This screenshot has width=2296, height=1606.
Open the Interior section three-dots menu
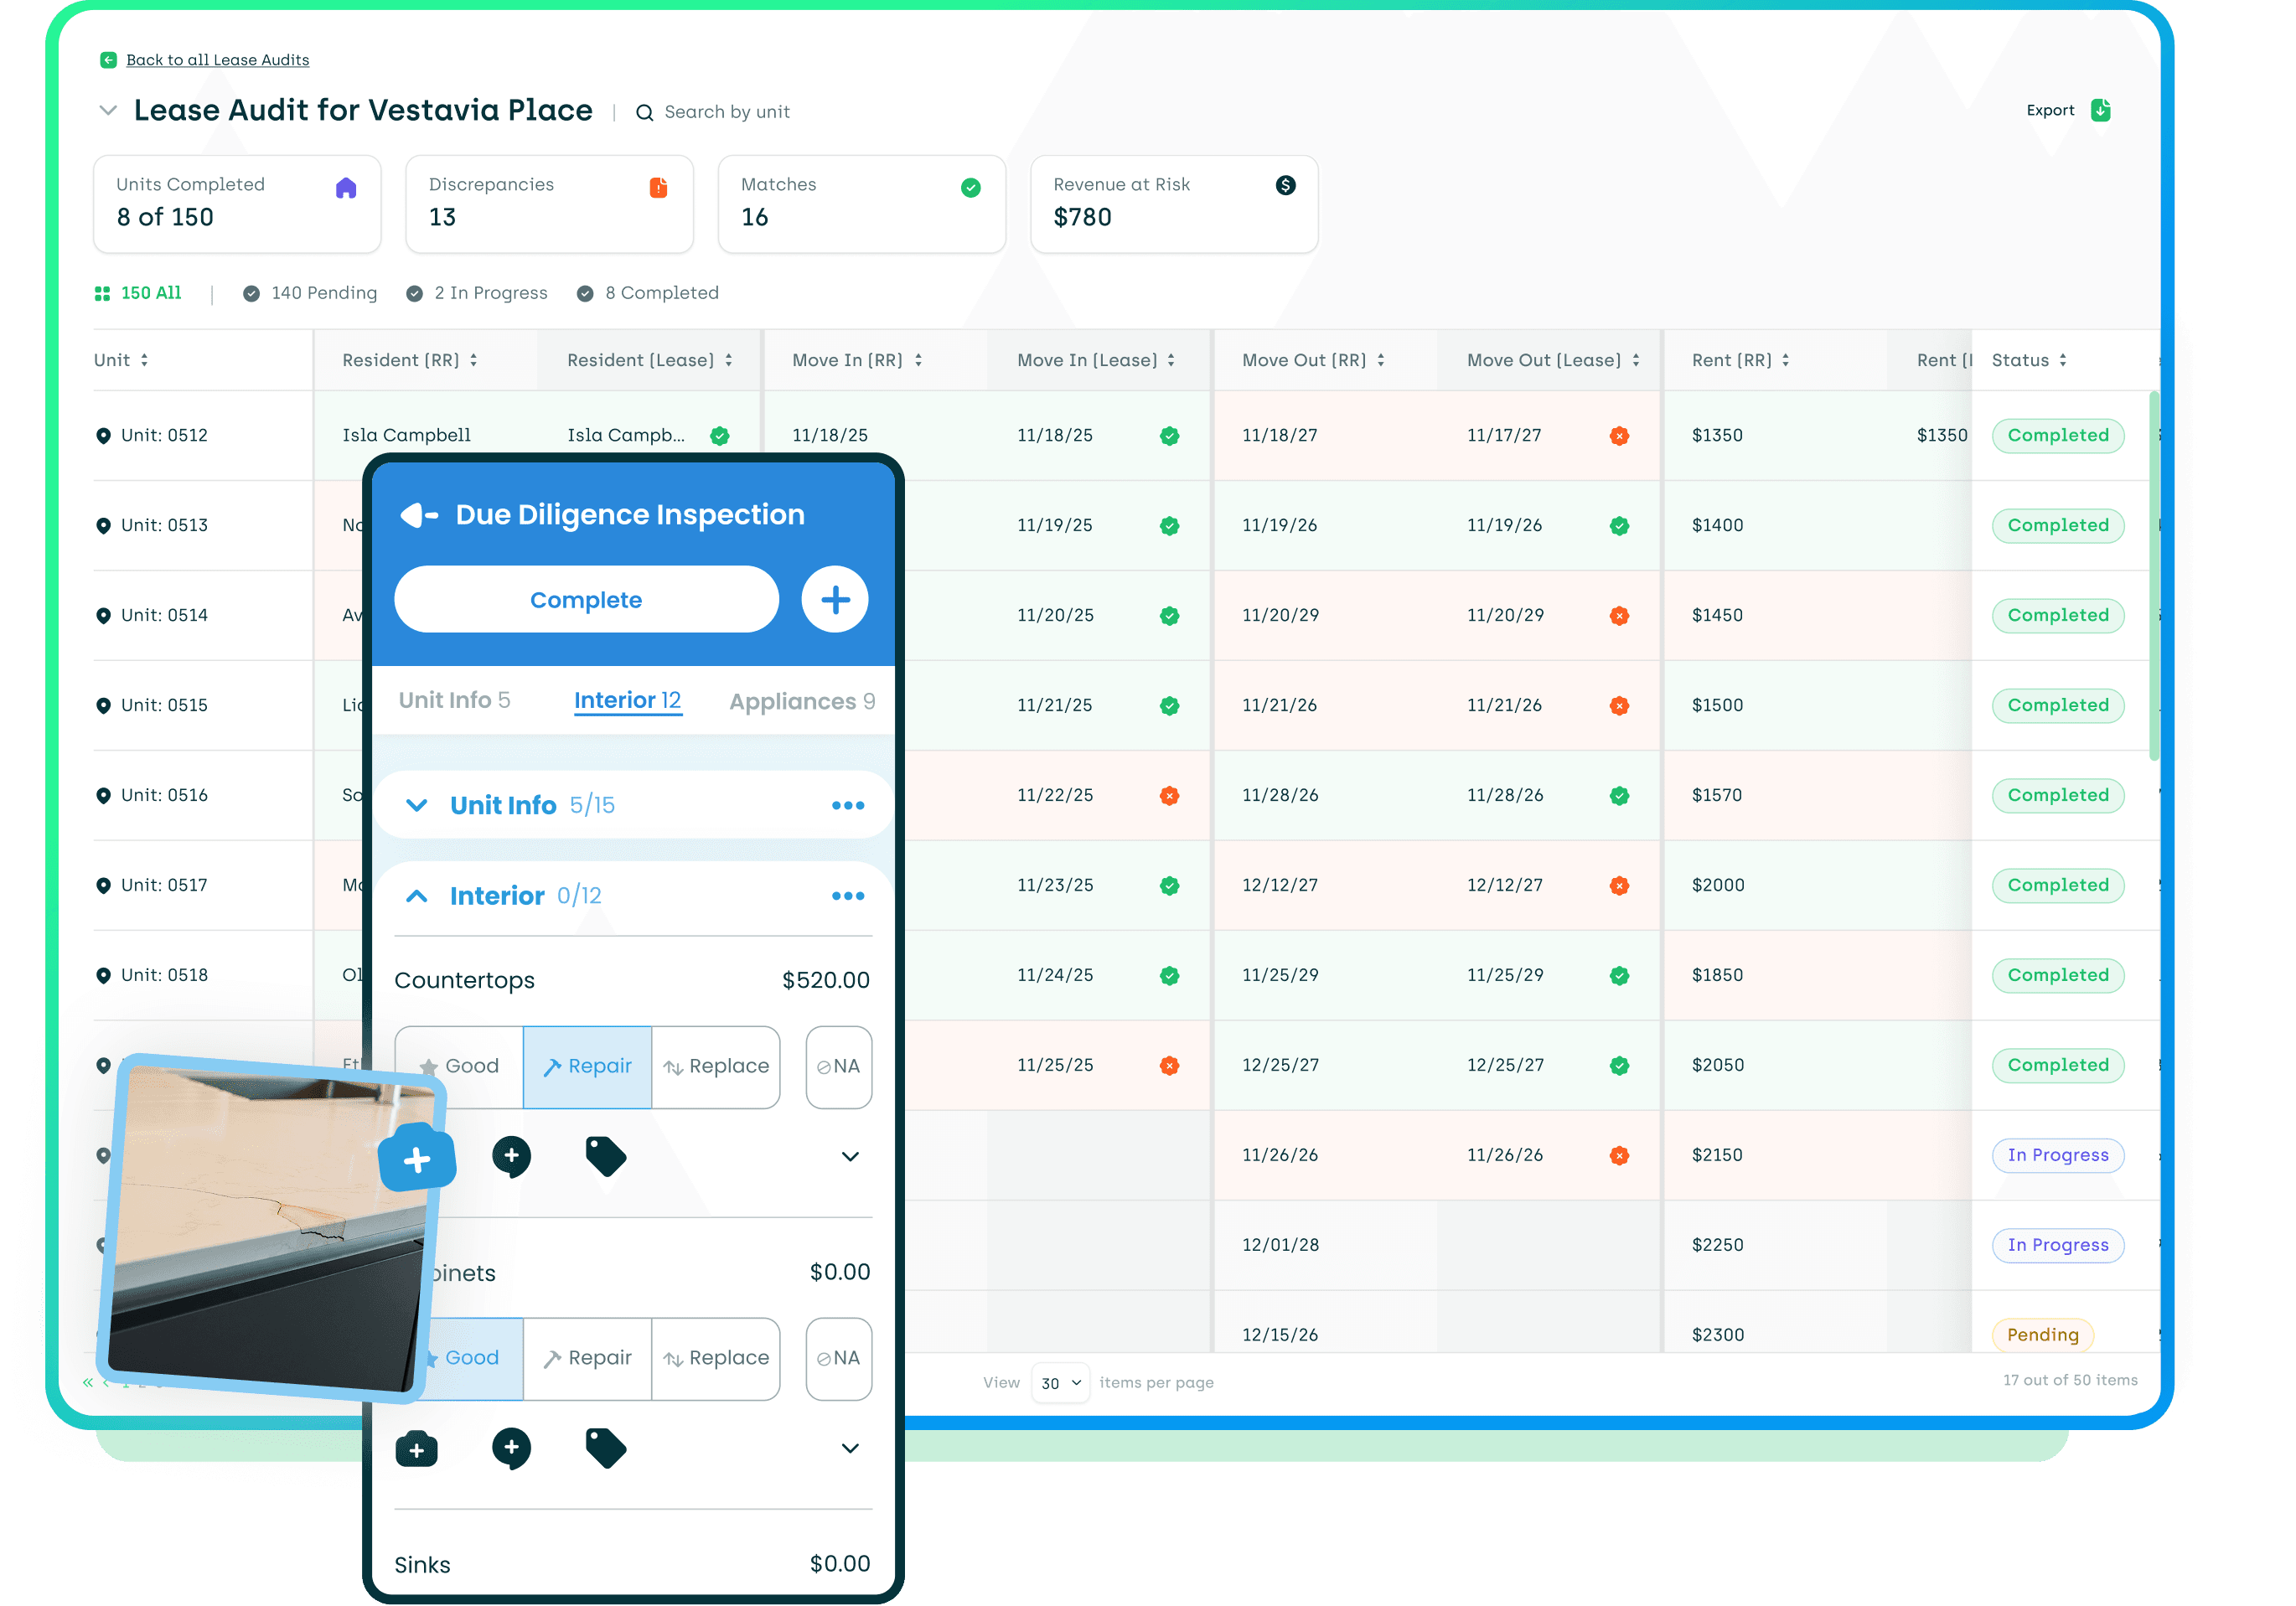847,897
